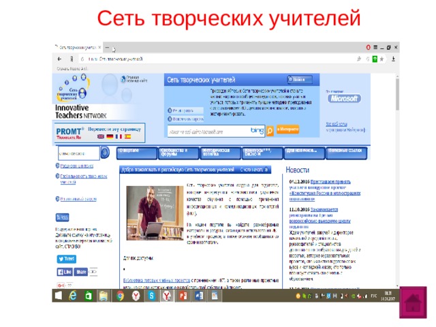Translate page via the British flag

[x=101, y=136]
